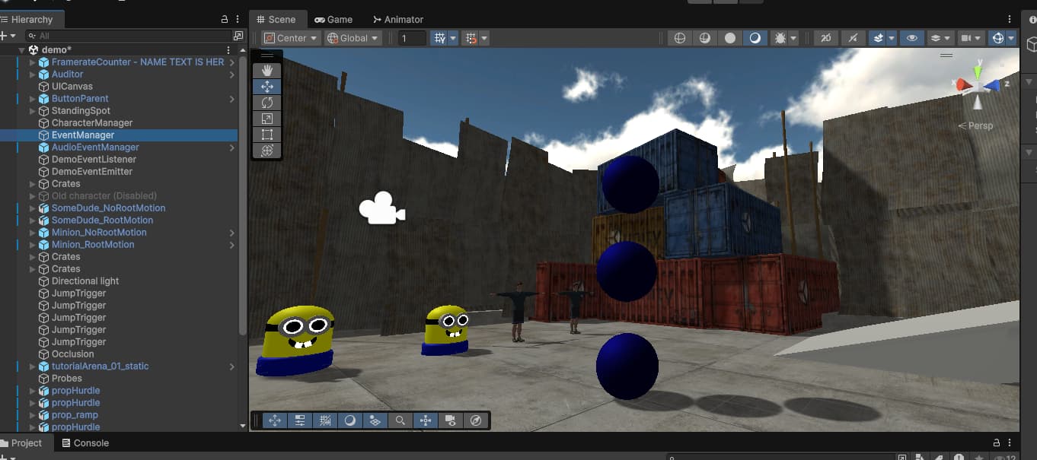Switch to the Animator tab

tap(398, 19)
